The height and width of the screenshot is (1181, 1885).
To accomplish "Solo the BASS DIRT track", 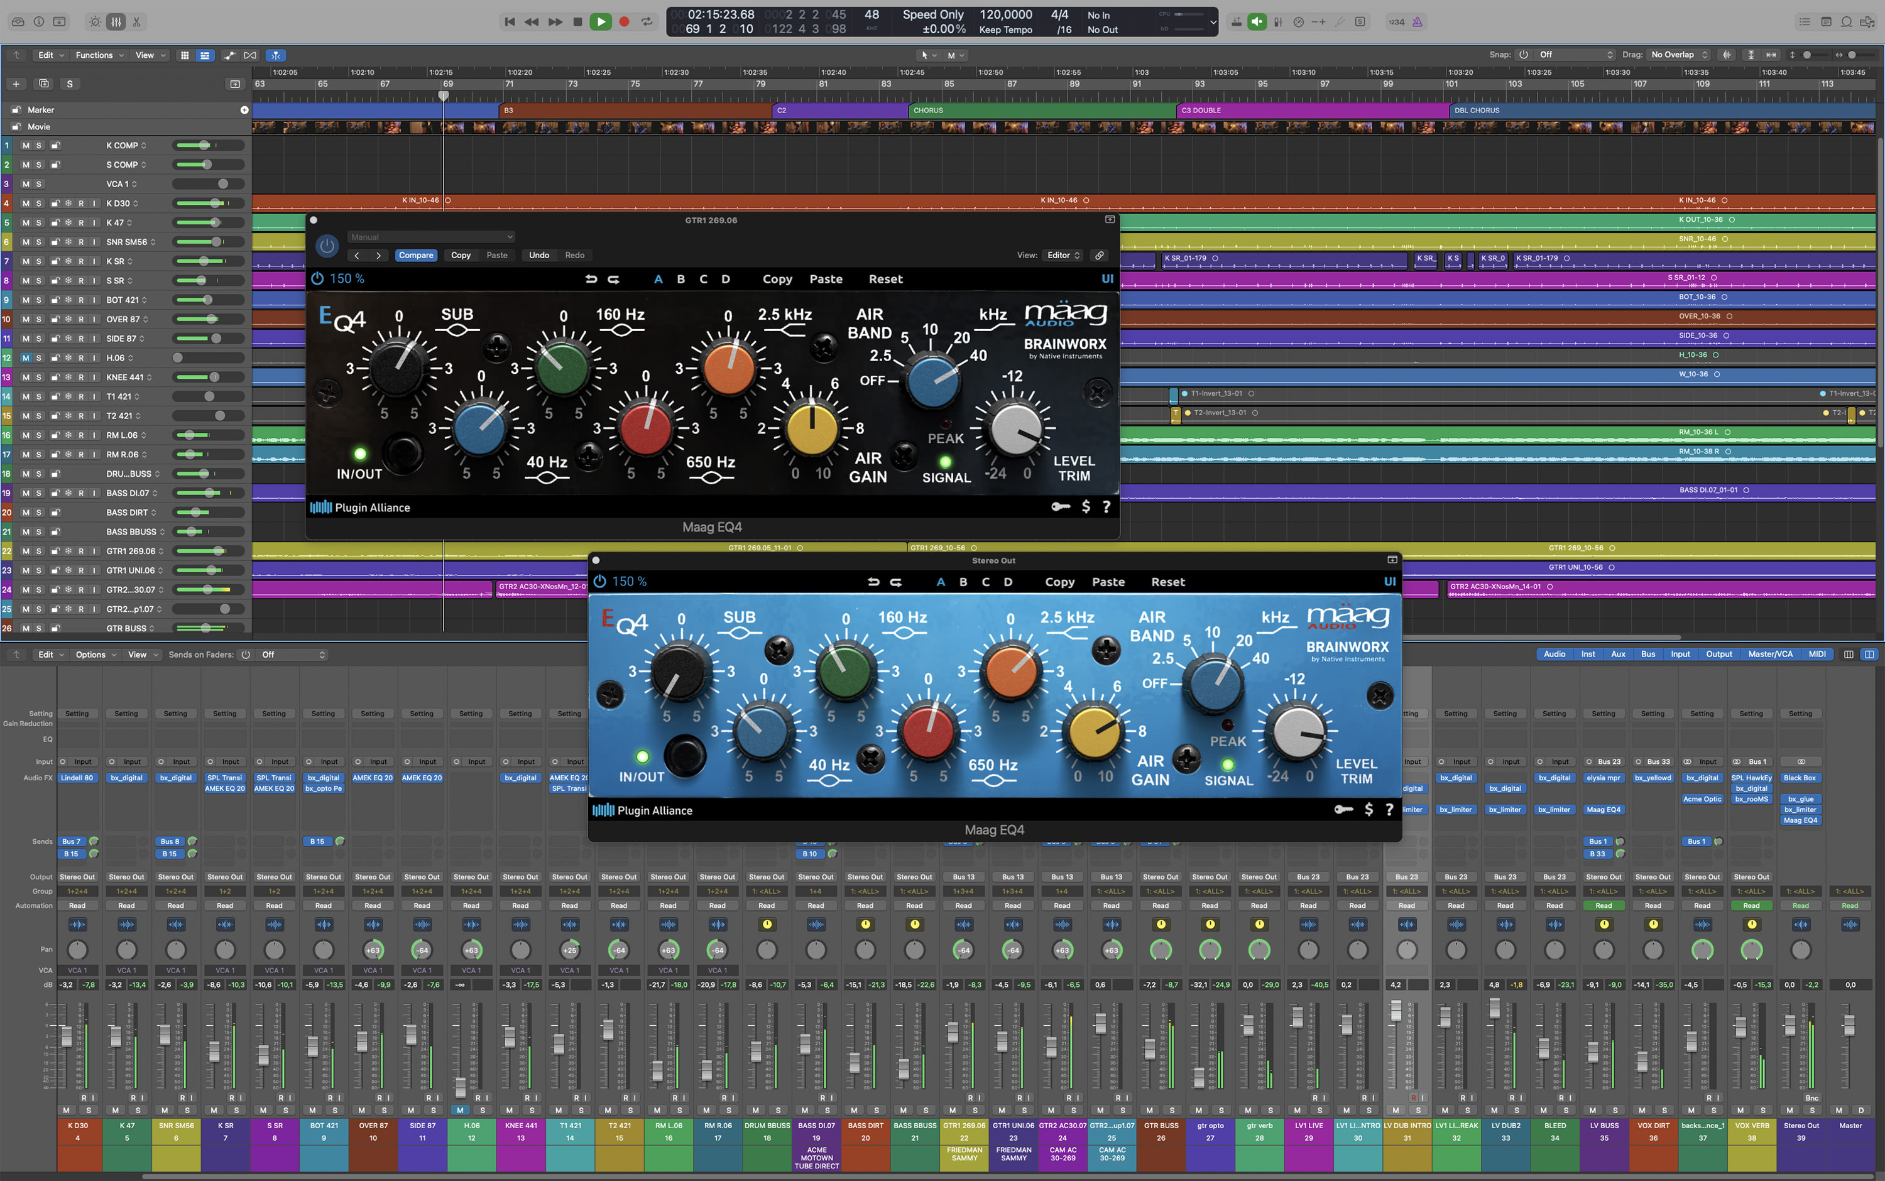I will pos(39,513).
